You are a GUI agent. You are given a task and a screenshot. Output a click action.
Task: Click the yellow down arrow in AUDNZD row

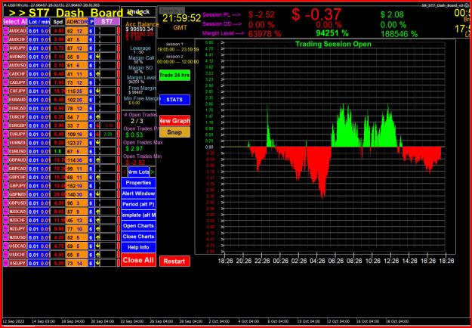[x=98, y=57]
